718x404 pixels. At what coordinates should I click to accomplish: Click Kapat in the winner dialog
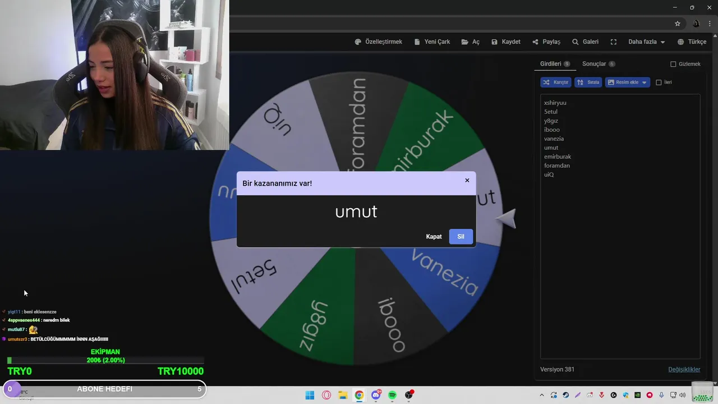434,237
